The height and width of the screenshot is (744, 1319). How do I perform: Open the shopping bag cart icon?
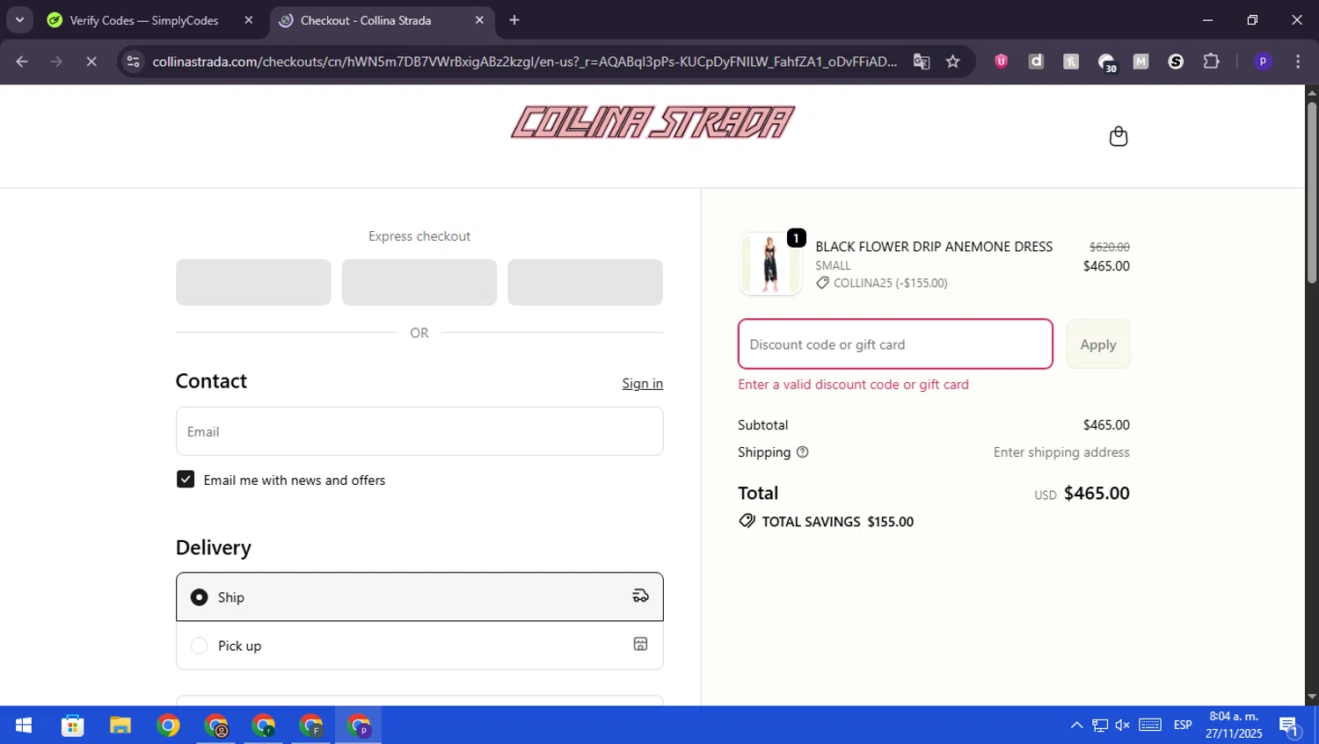[x=1118, y=136]
